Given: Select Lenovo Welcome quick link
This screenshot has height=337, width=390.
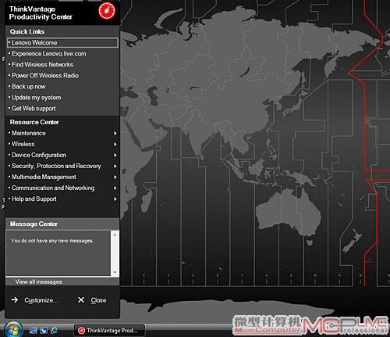Looking at the screenshot, I should point(62,43).
